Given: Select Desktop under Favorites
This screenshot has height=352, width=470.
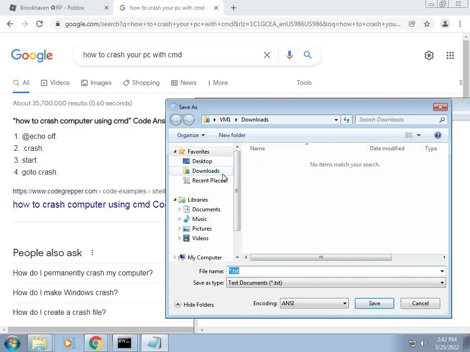Looking at the screenshot, I should coord(202,161).
